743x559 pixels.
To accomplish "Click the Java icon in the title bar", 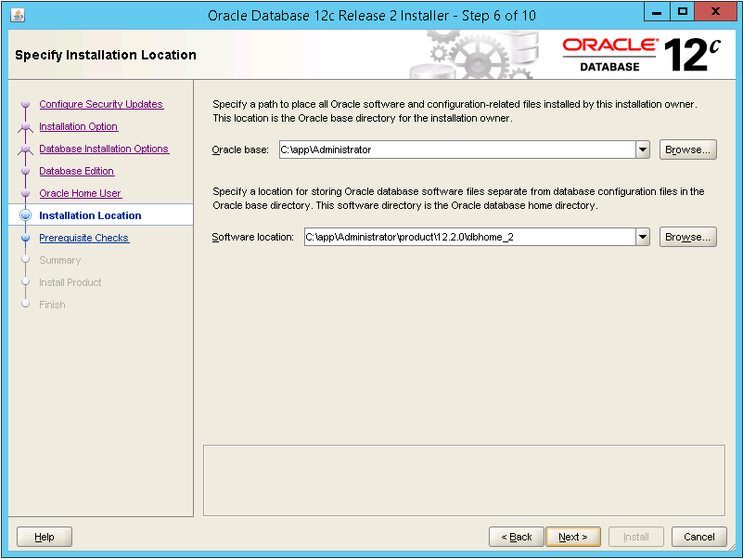I will tap(18, 15).
